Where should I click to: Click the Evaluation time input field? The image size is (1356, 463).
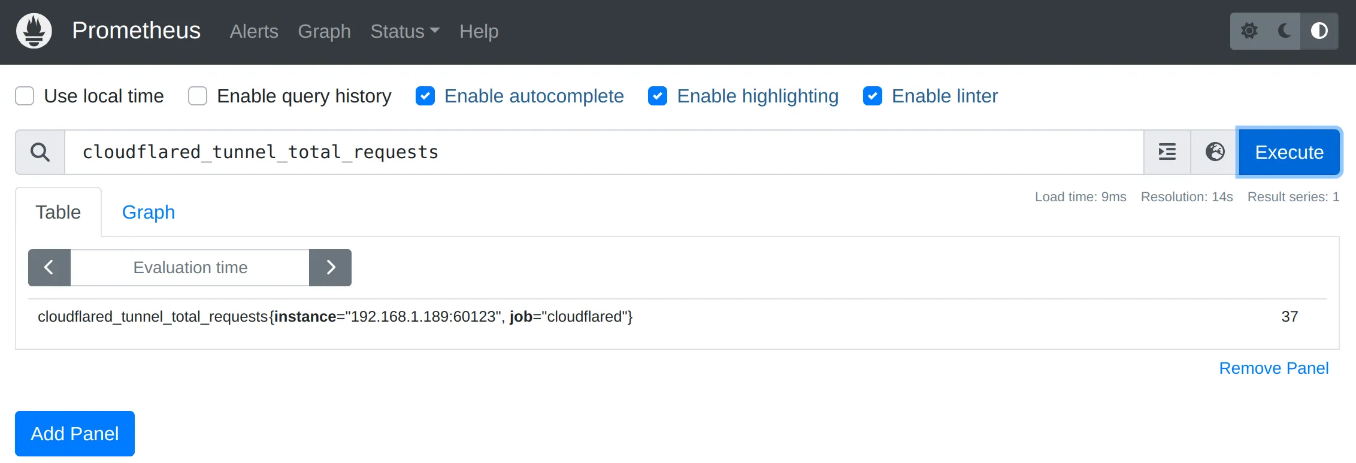[190, 268]
